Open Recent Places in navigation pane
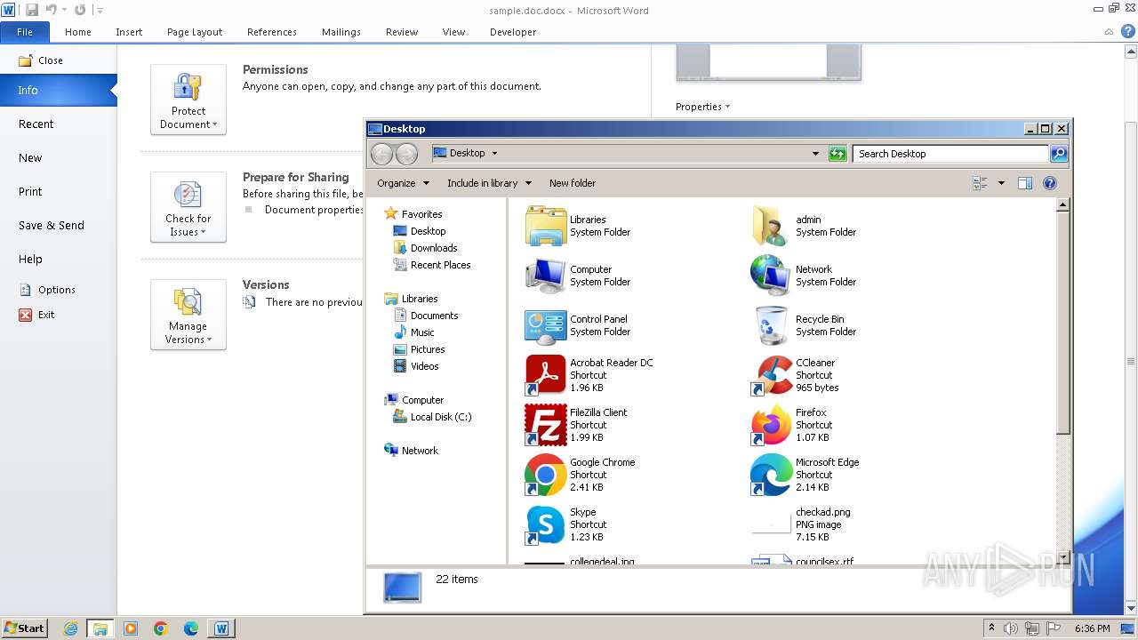Screen dimensions: 1138x640 (440, 265)
